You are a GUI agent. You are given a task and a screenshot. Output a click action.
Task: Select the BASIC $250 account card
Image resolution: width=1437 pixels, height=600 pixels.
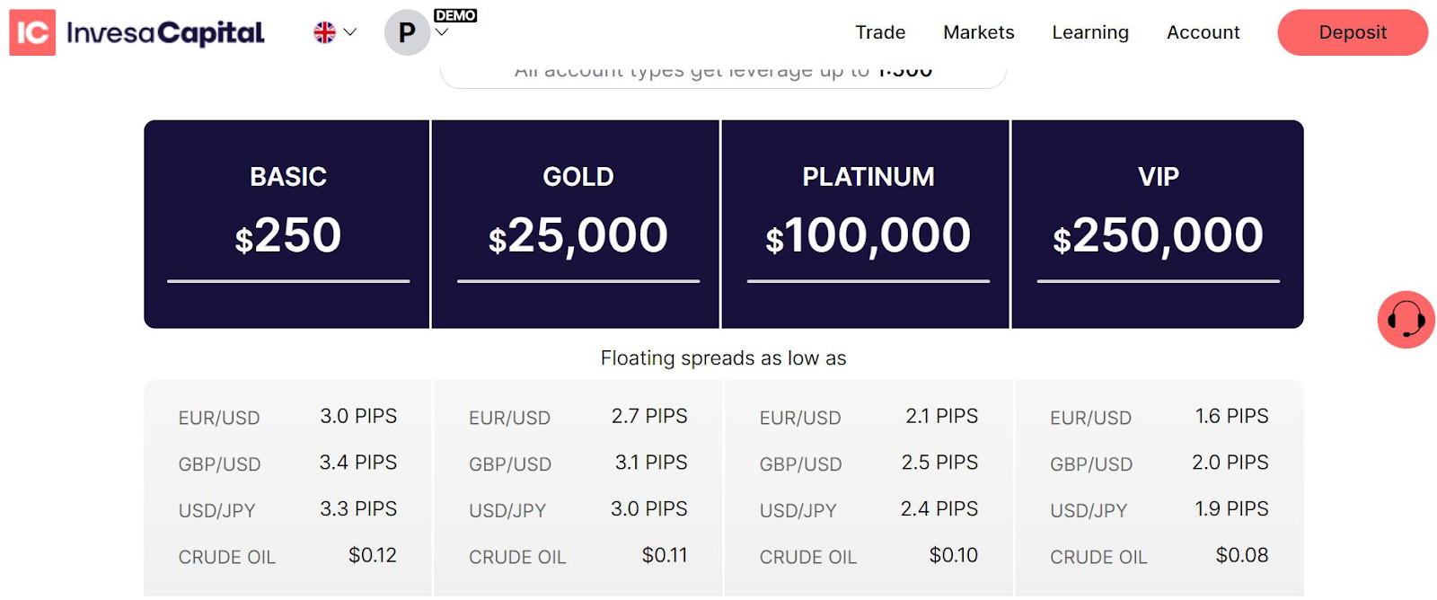click(287, 224)
